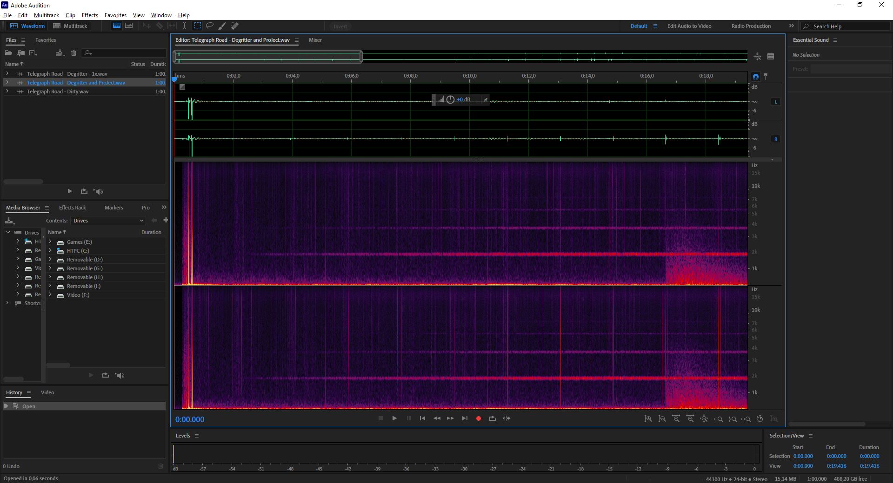
Task: Expand Telegraph Road - Dirty.wav file entry
Action: [x=7, y=91]
